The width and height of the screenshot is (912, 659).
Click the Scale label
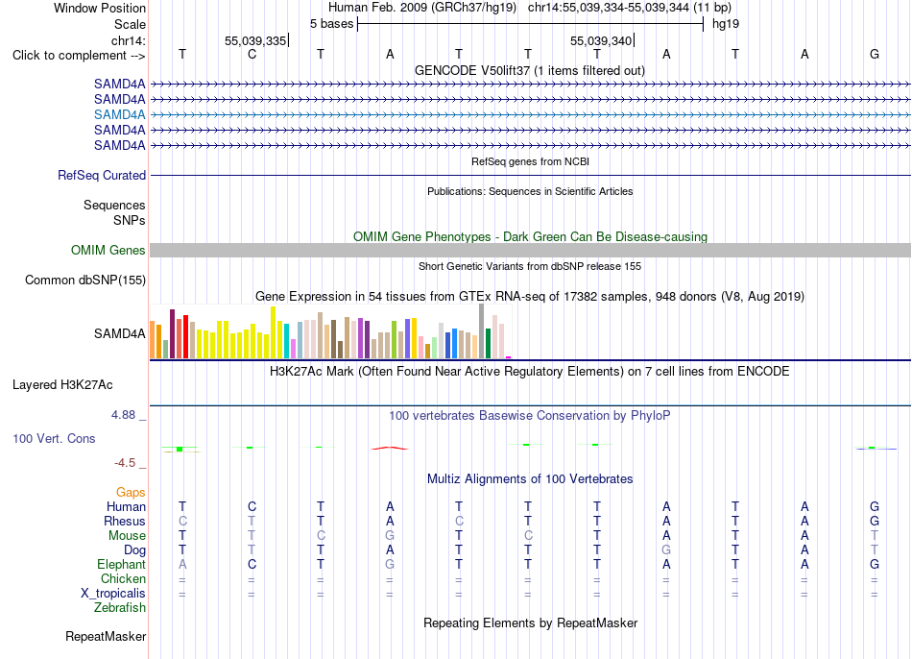point(130,24)
